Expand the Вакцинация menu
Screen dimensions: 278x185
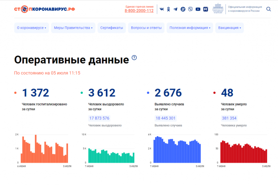tap(230, 28)
